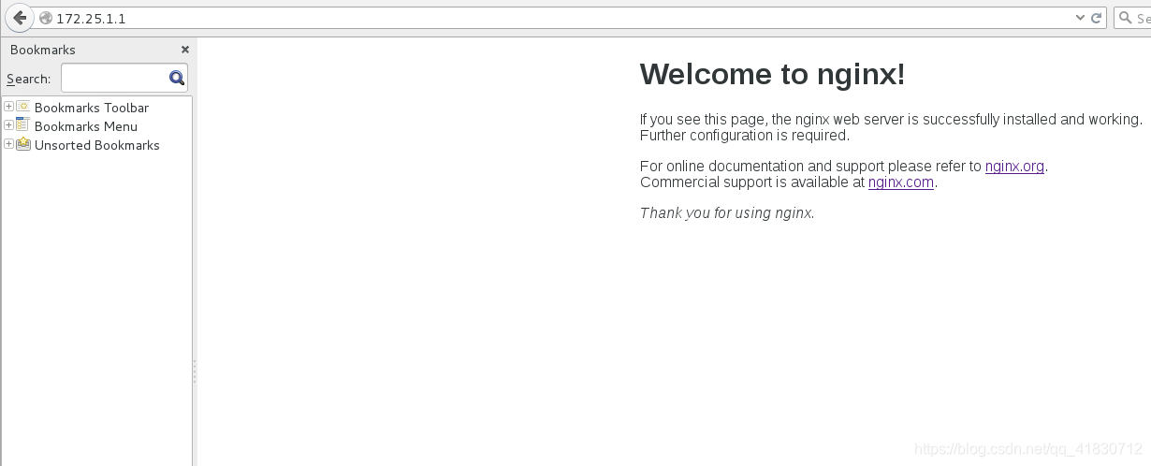Click the Bookmarks Menu folder icon
Image resolution: width=1151 pixels, height=466 pixels.
click(23, 124)
